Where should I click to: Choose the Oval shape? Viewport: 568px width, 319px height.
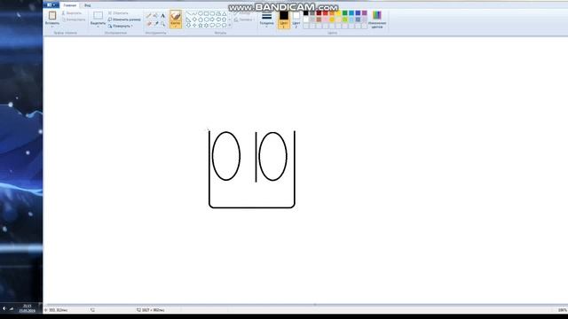201,13
